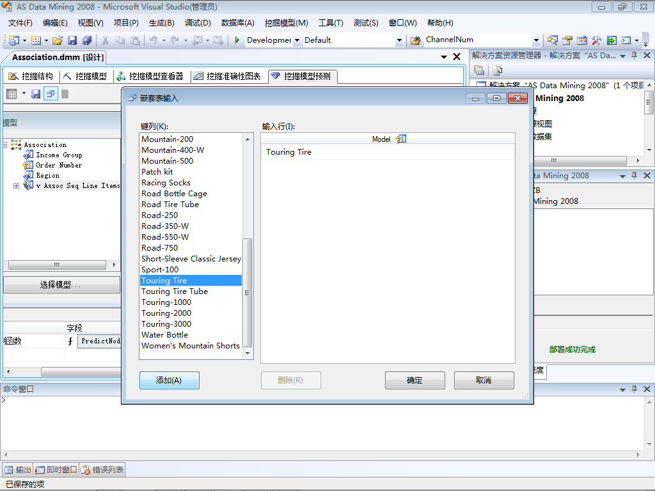
Task: Click the singleton query icon in prediction toolbar
Action: point(51,94)
